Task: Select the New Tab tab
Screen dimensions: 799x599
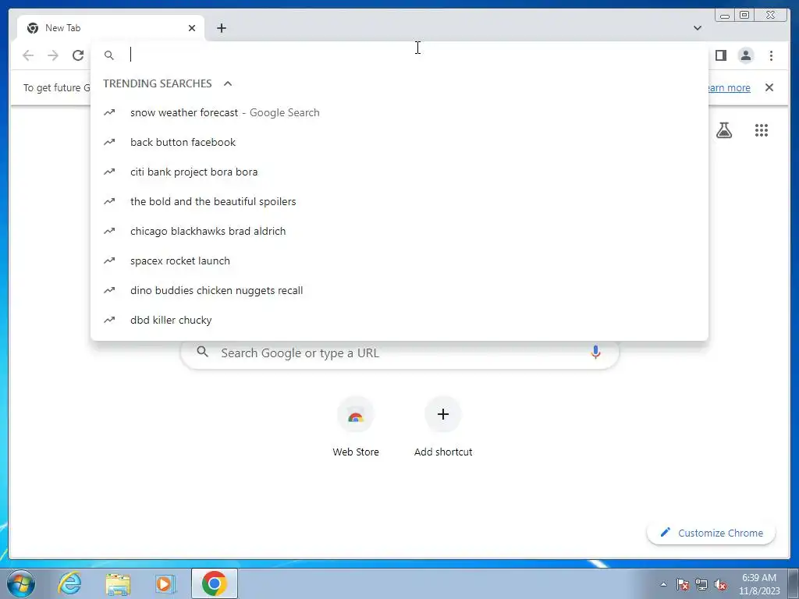Action: tap(111, 28)
